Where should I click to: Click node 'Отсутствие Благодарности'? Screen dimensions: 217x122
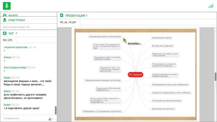[x=106, y=46]
